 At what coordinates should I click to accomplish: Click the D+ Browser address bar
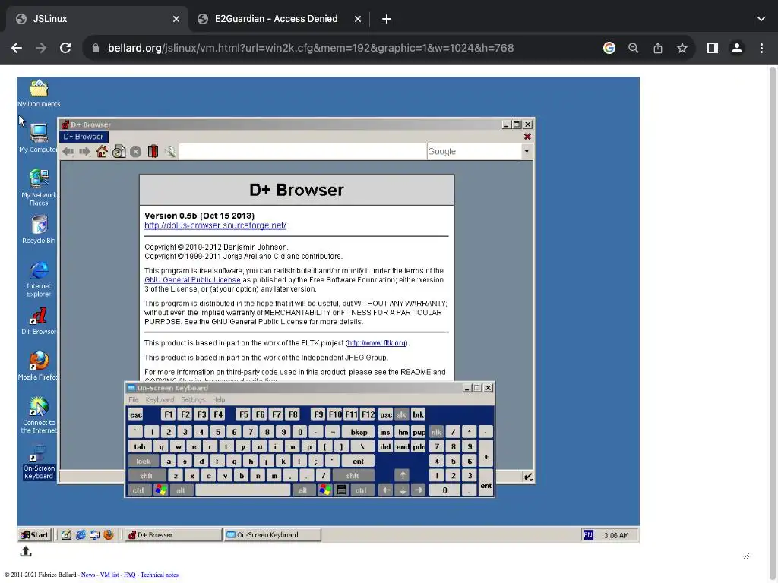pos(302,151)
